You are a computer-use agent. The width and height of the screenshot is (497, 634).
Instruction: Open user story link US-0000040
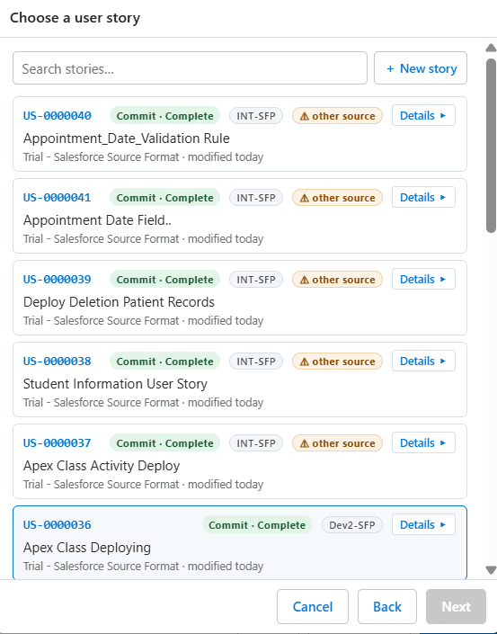pos(57,116)
